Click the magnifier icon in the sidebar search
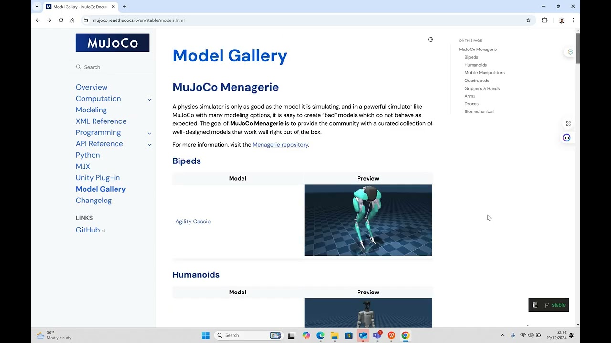The width and height of the screenshot is (611, 343). pos(79,67)
